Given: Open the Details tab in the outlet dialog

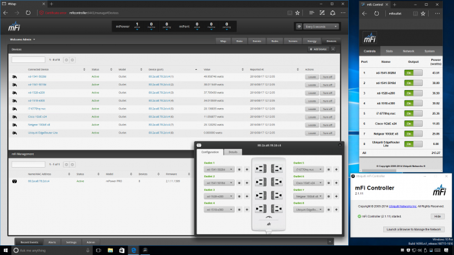Looking at the screenshot, I should 233,152.
